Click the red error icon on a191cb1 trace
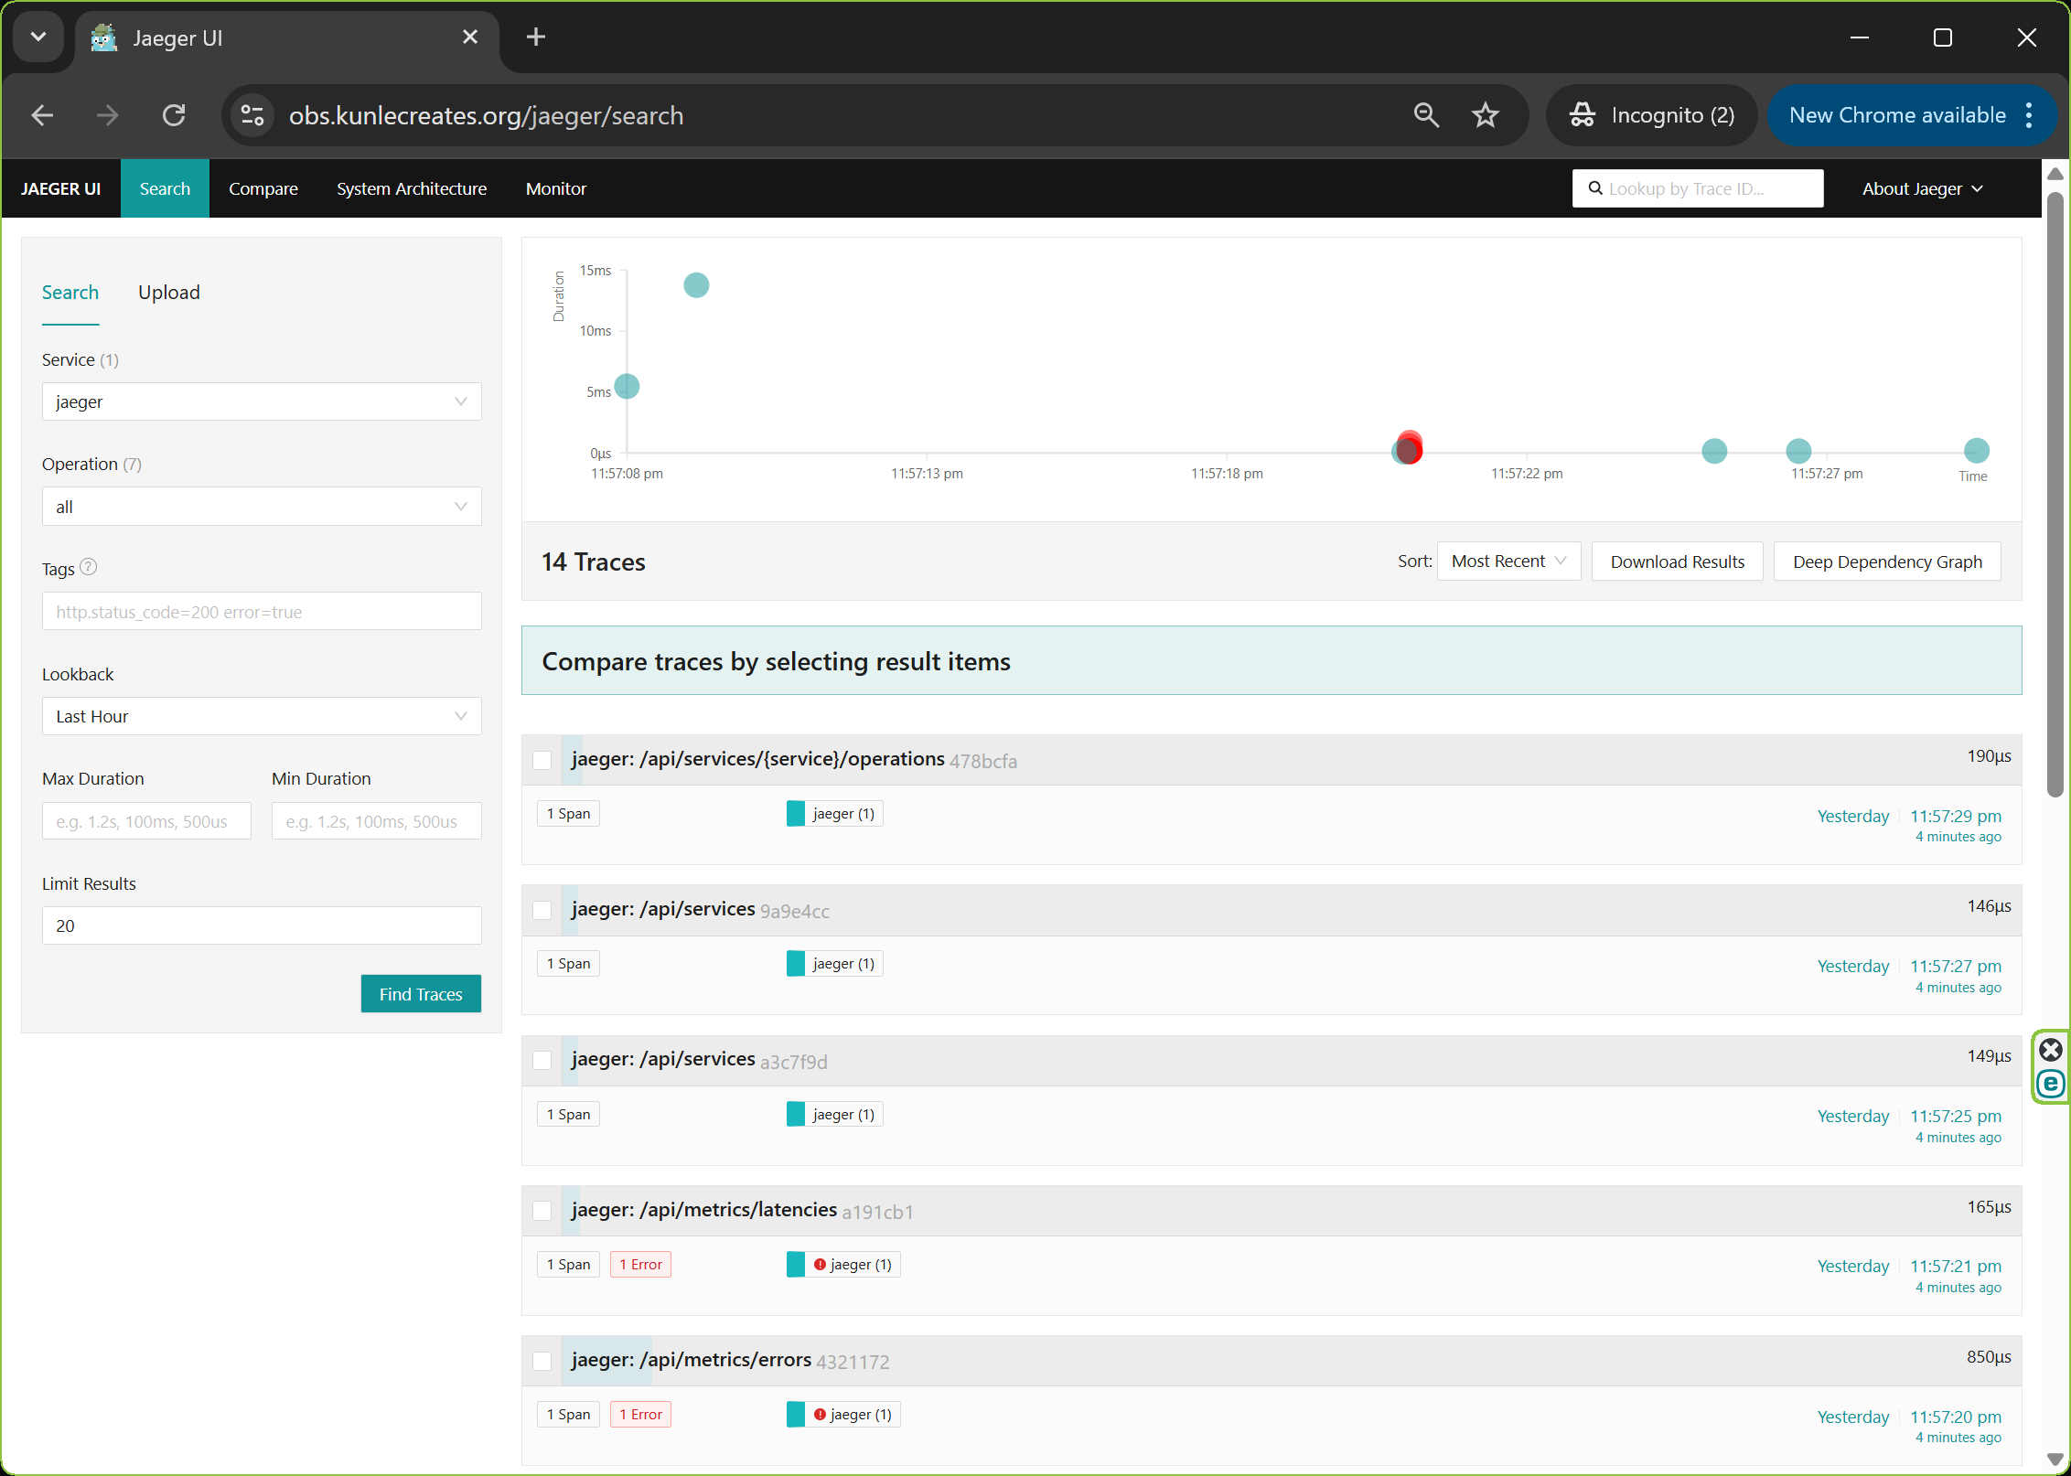The width and height of the screenshot is (2071, 1476). (821, 1265)
